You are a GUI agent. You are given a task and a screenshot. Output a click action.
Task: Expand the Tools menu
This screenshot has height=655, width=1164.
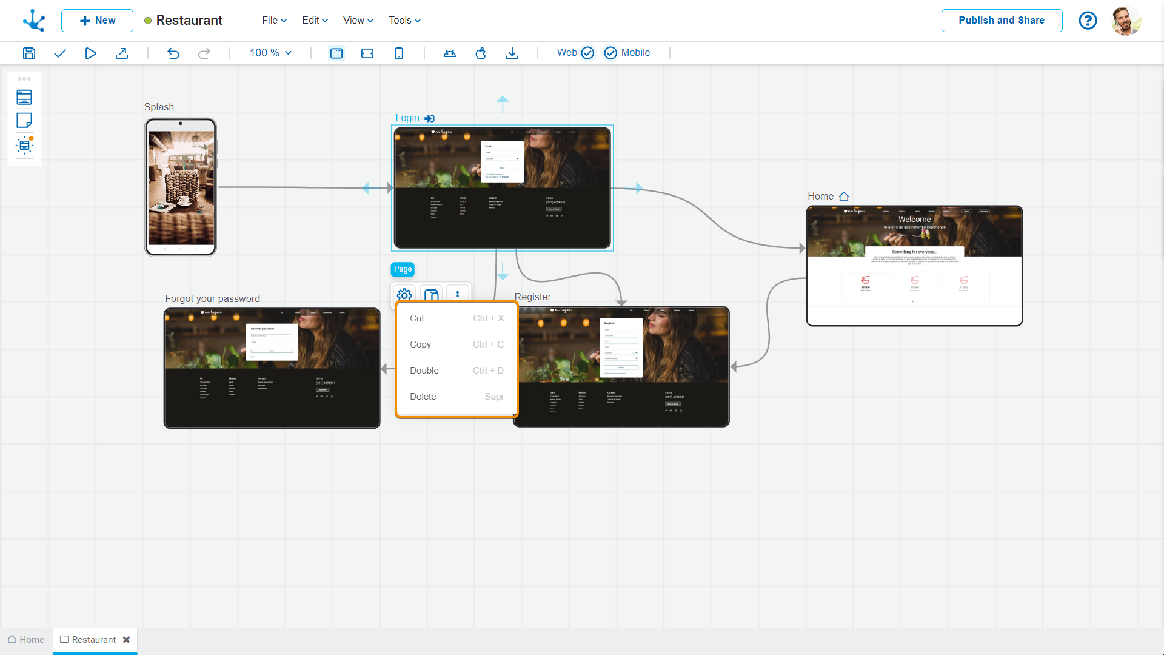pos(403,20)
